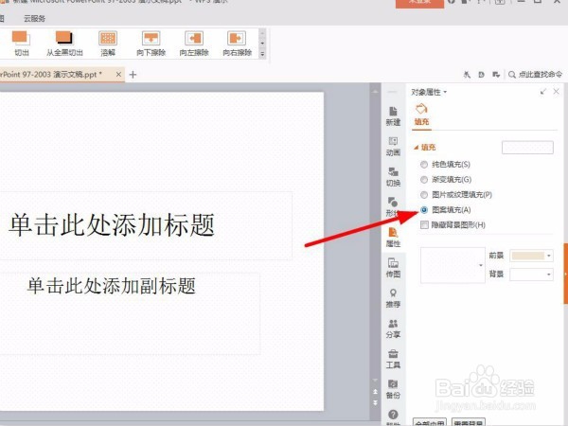The image size is (568, 426).
Task: Open the 背景 background color dropdown
Action: coord(549,275)
